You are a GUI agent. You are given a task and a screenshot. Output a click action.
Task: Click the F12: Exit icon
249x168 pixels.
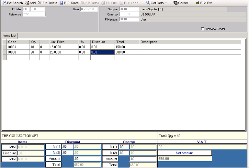tap(198, 3)
